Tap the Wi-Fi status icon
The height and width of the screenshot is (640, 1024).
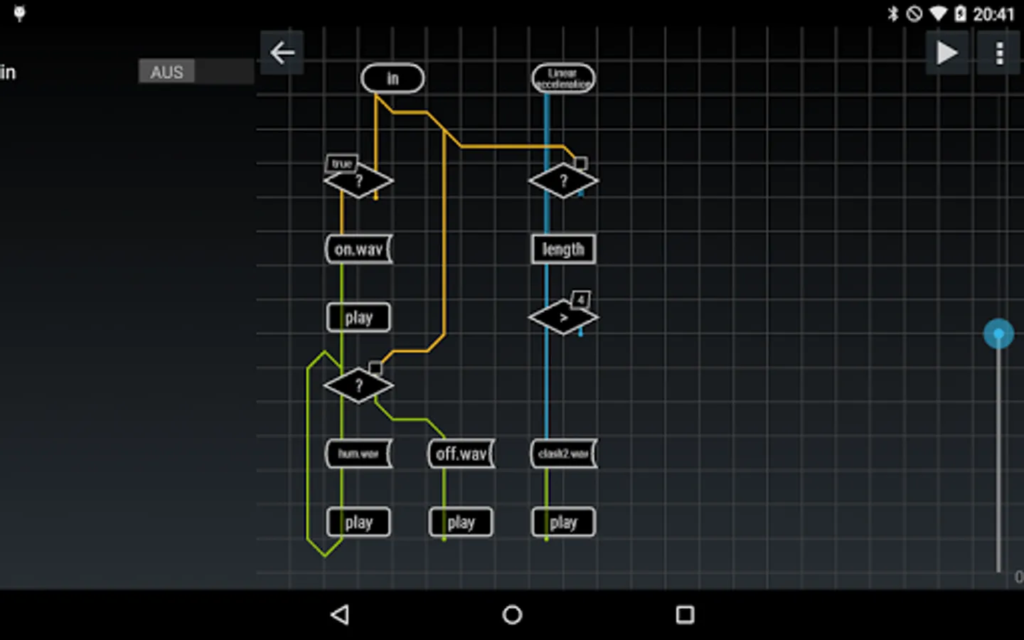[x=939, y=14]
